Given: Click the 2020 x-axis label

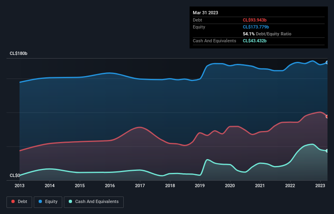Looking at the screenshot, I should (230, 186).
